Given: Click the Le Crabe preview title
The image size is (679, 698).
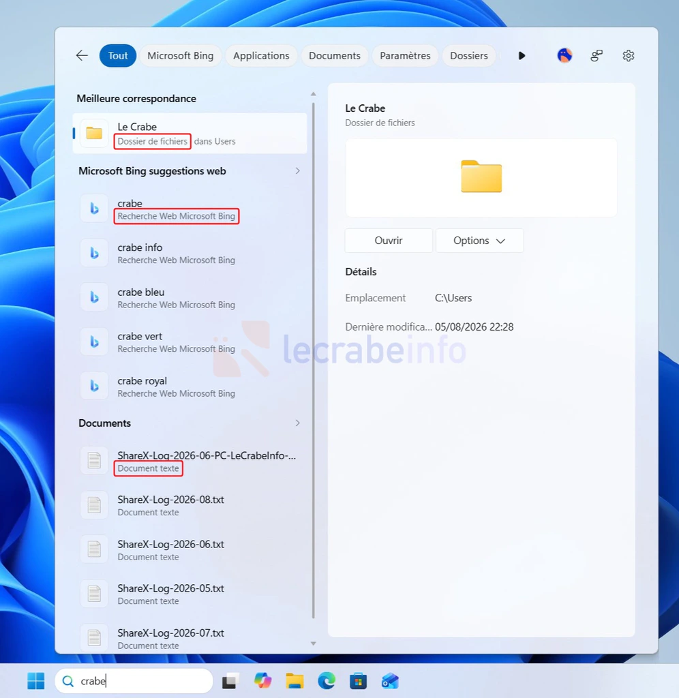Looking at the screenshot, I should (365, 108).
